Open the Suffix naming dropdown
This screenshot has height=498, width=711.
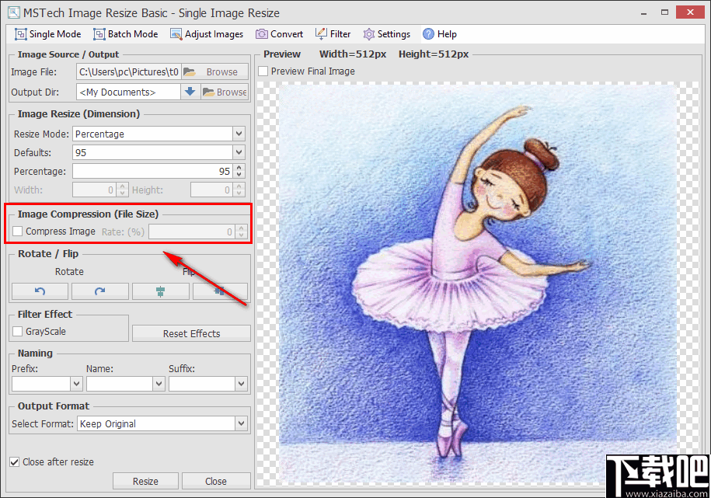(239, 383)
